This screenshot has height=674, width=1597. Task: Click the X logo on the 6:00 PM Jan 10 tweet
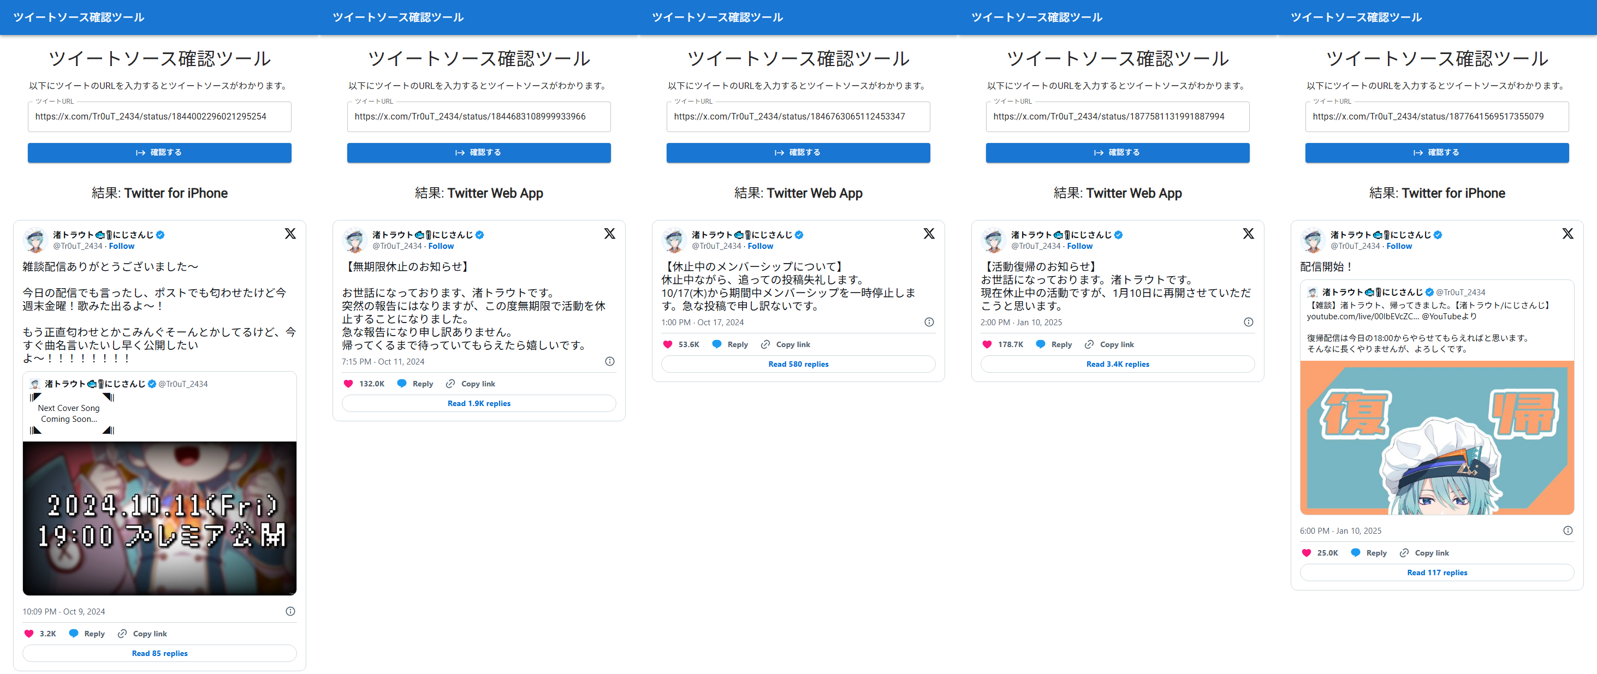coord(1567,234)
